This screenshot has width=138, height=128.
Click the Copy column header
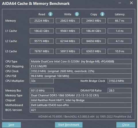[94, 14]
